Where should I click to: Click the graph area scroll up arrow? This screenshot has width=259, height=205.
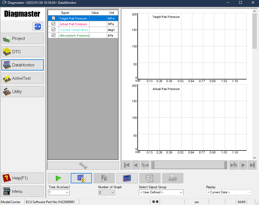tap(254, 11)
